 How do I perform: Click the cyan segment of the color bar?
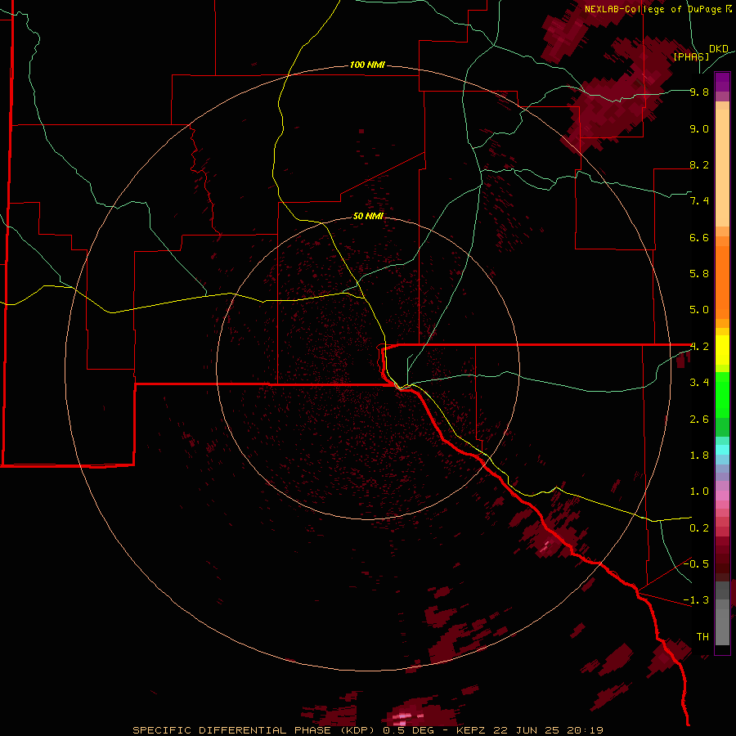click(722, 450)
